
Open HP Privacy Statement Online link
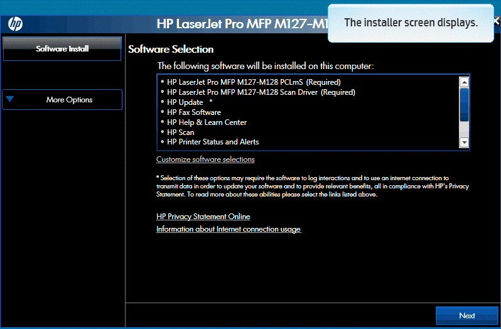(x=203, y=217)
